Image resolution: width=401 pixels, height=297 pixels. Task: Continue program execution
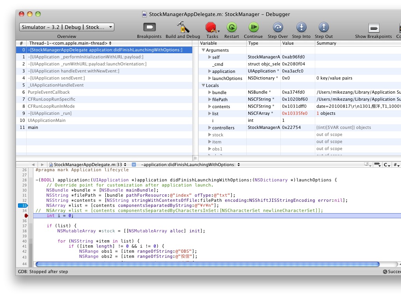[x=253, y=27]
